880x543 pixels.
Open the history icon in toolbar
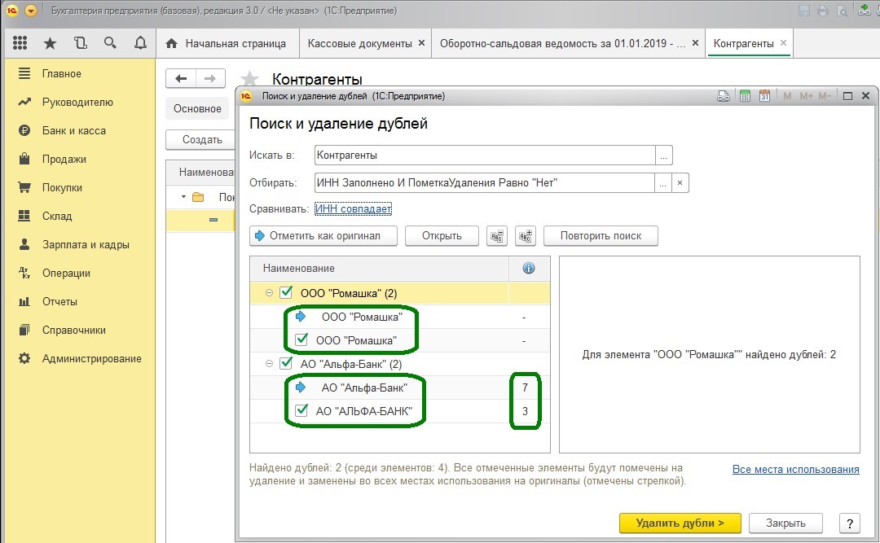(x=80, y=42)
